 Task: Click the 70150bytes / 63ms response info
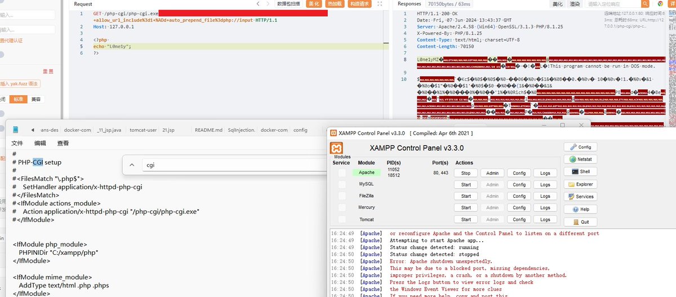point(449,4)
